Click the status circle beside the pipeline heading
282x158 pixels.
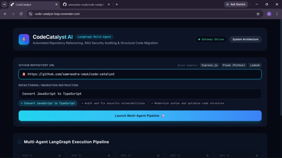[x=20, y=142]
